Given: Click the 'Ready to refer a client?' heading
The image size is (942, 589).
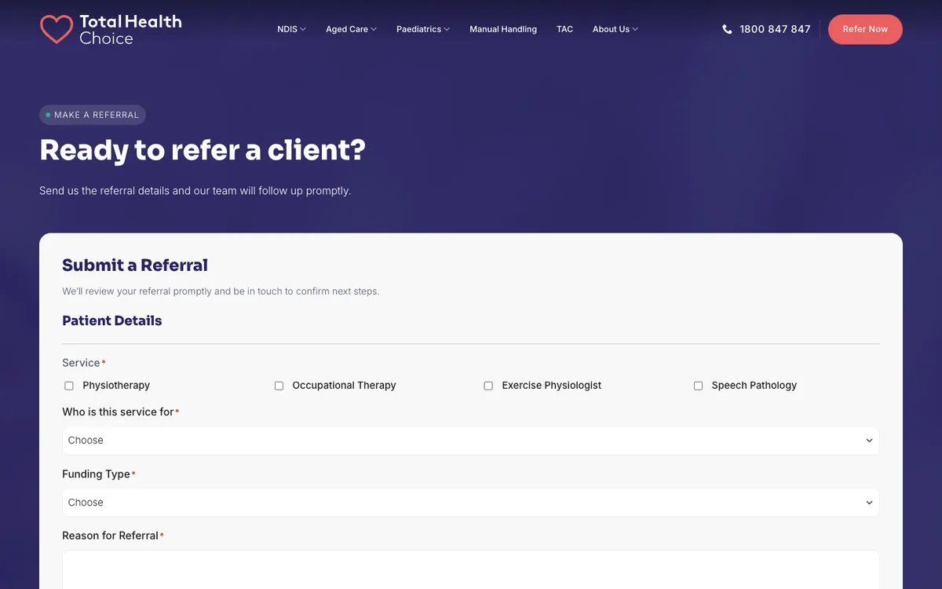Looking at the screenshot, I should pos(203,150).
